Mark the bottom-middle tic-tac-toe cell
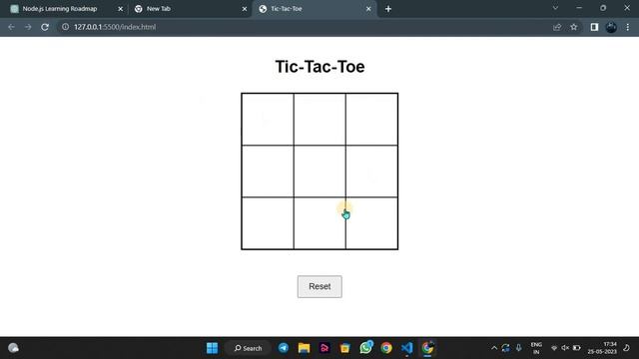The width and height of the screenshot is (639, 359). pyautogui.click(x=319, y=223)
